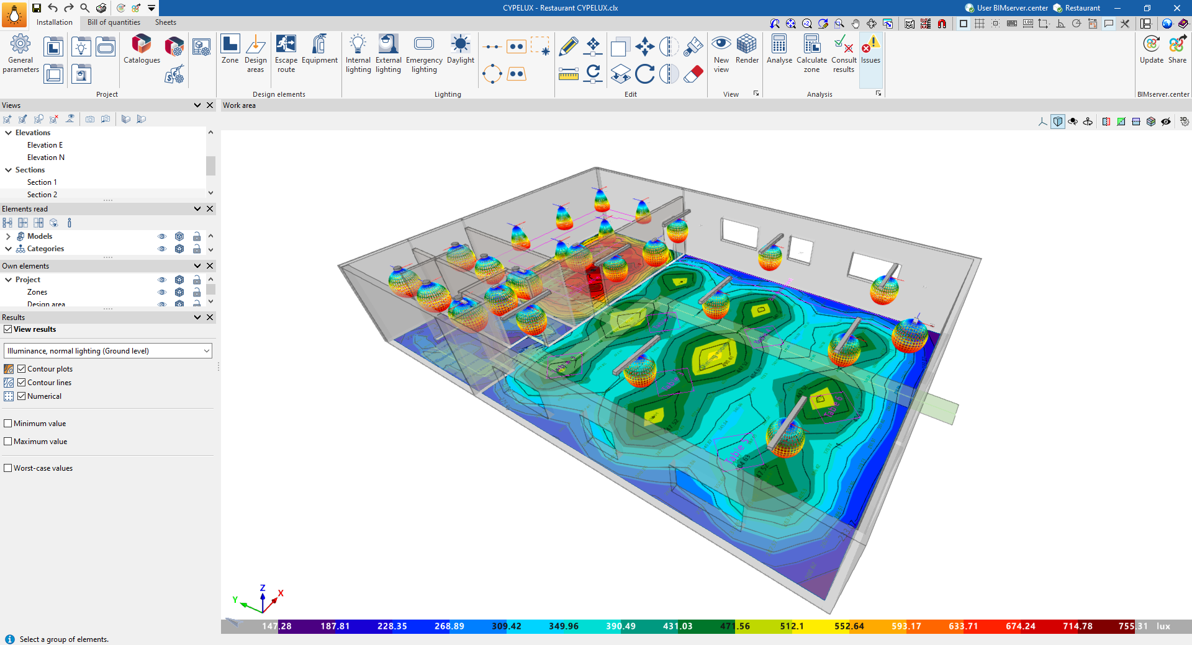Click Share in BIMserver.center group

[x=1177, y=50]
